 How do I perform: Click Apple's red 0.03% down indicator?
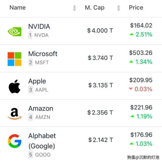click(140, 89)
